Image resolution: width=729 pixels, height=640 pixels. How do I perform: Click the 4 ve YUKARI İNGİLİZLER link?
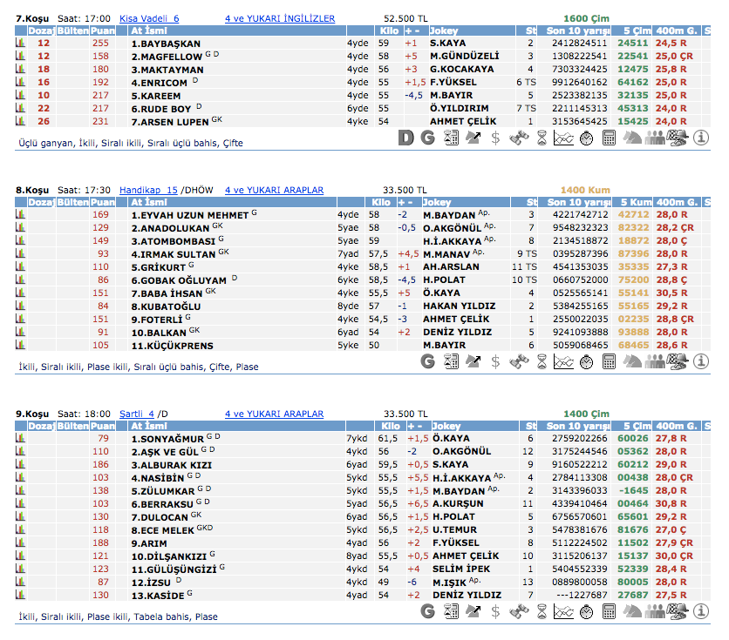[279, 17]
